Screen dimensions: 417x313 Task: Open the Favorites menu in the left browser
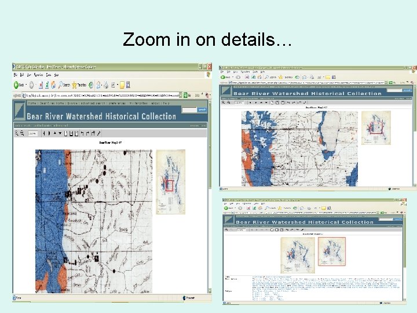click(x=39, y=75)
